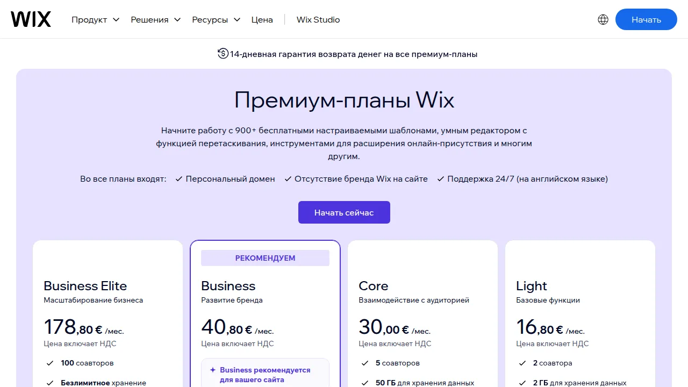Click the checkmark beside 2 соавтора
688x387 pixels.
click(522, 363)
